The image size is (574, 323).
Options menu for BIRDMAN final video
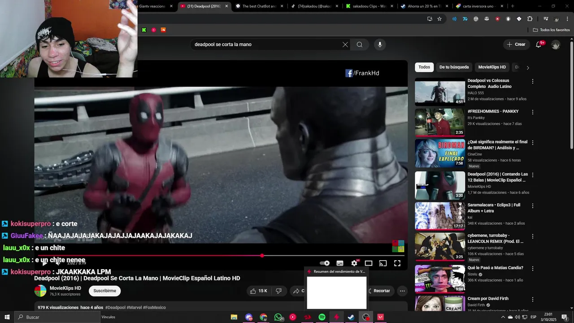coord(533,143)
